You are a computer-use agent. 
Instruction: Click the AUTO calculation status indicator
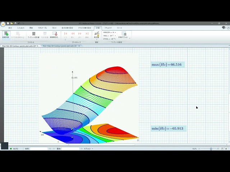coord(14,149)
